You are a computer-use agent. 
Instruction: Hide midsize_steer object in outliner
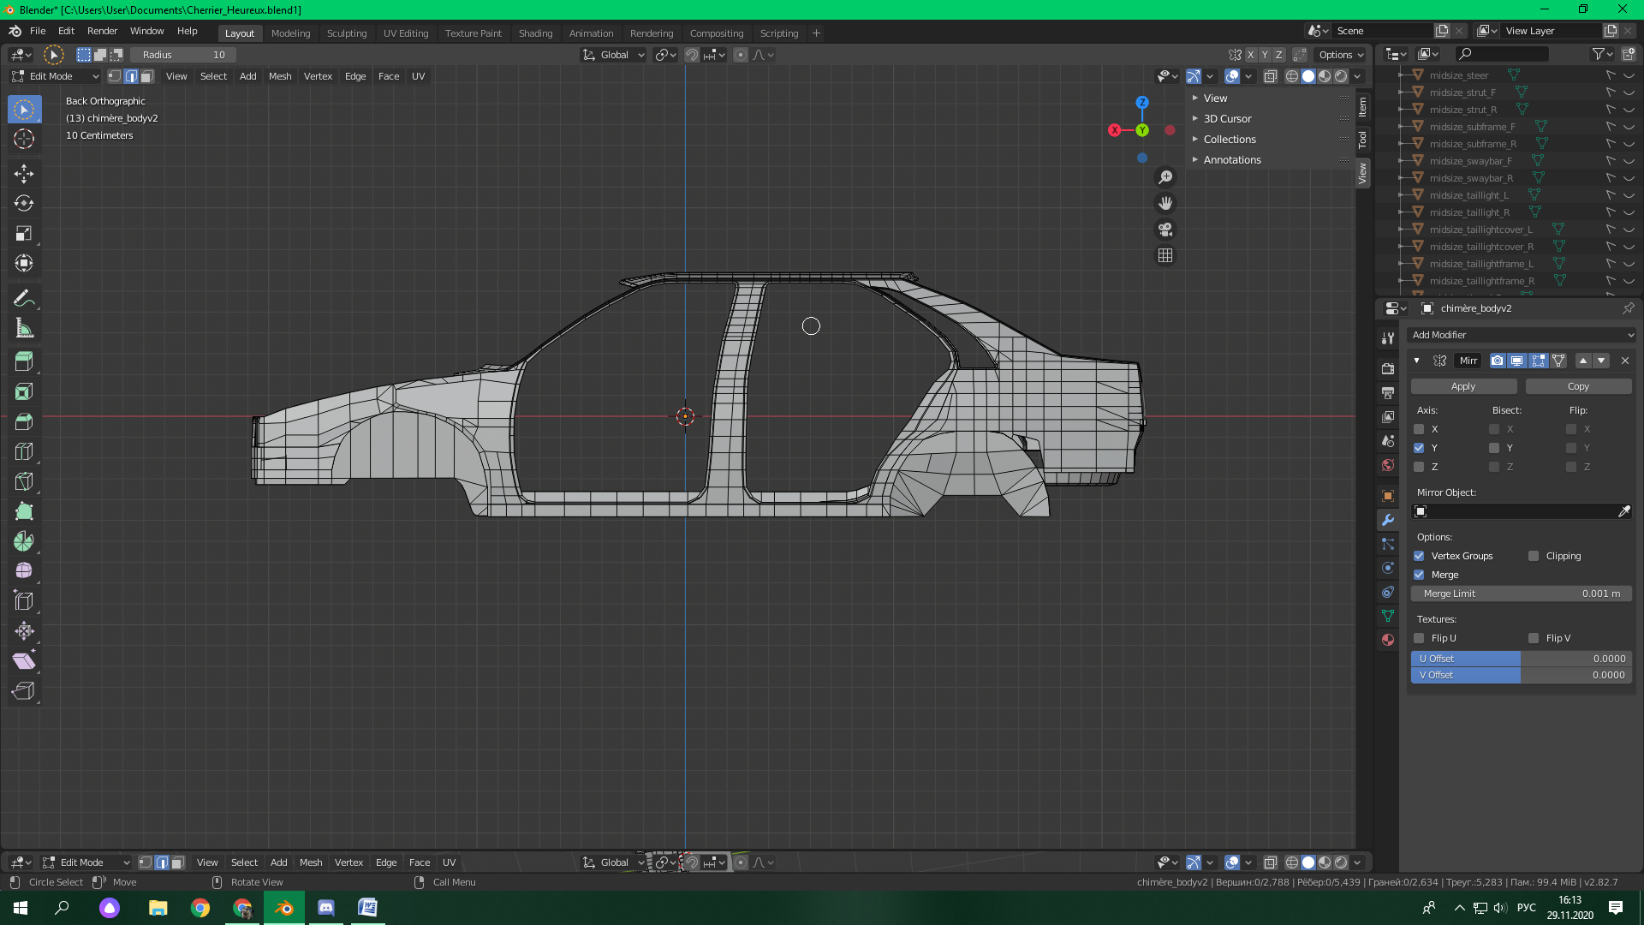pos(1629,75)
